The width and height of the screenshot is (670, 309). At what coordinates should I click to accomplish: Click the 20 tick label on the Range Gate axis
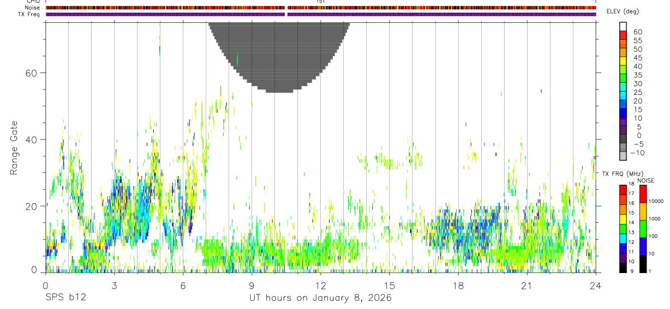(31, 207)
